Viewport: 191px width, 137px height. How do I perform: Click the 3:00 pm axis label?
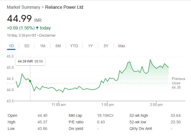pos(156,105)
